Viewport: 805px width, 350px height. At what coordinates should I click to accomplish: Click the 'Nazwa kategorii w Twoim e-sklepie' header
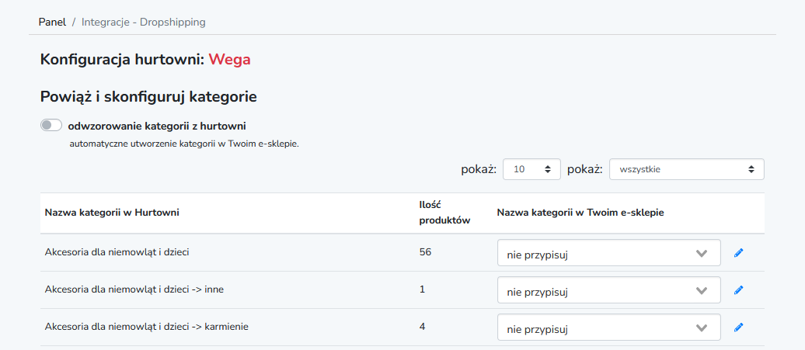tap(580, 213)
